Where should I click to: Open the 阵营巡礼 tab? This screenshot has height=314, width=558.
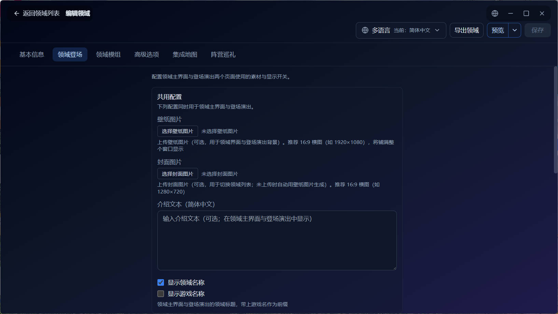pos(223,55)
